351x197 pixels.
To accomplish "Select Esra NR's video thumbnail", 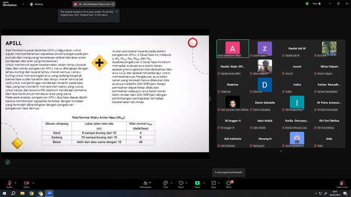I will pos(329,48).
